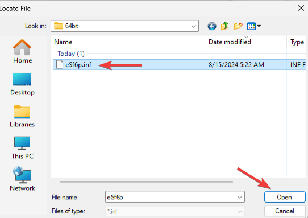Click the Open button
This screenshot has width=308, height=218.
click(285, 197)
